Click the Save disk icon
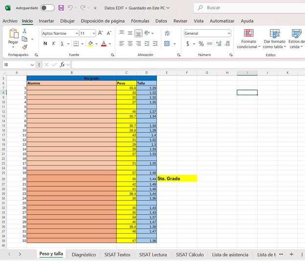Screen dimensions: 305x261 point(61,8)
